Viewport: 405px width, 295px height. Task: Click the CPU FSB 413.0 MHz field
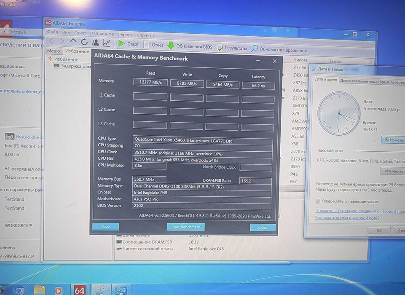click(x=202, y=160)
